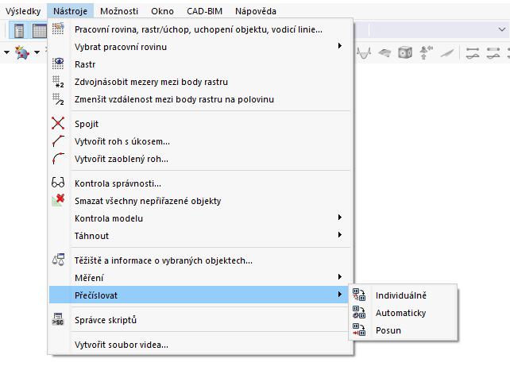This screenshot has width=510, height=374.
Task: Click the Přečíslovat submenu arrow
Action: [x=339, y=295]
